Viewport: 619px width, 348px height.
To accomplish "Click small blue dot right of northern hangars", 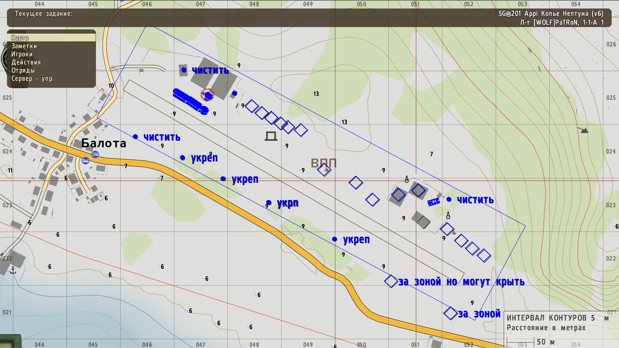I will tap(234, 93).
